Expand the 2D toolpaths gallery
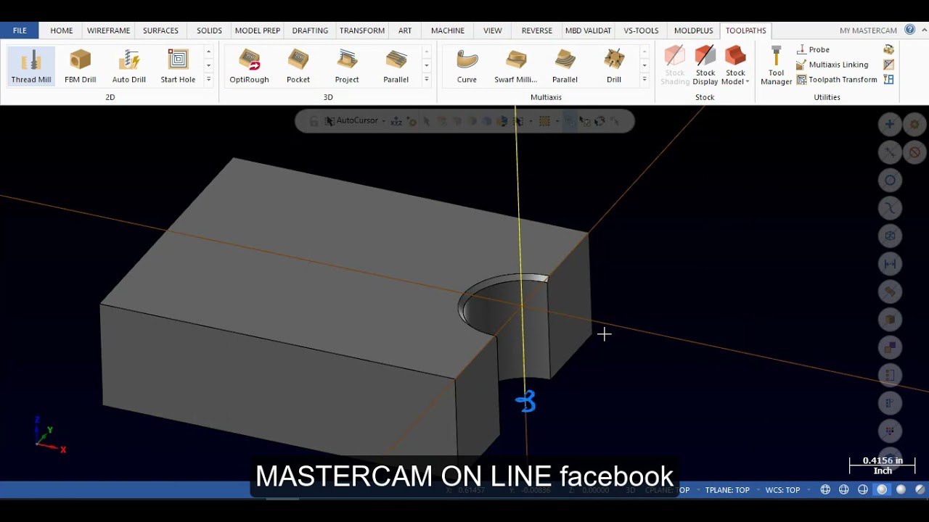The image size is (929, 522). [208, 80]
